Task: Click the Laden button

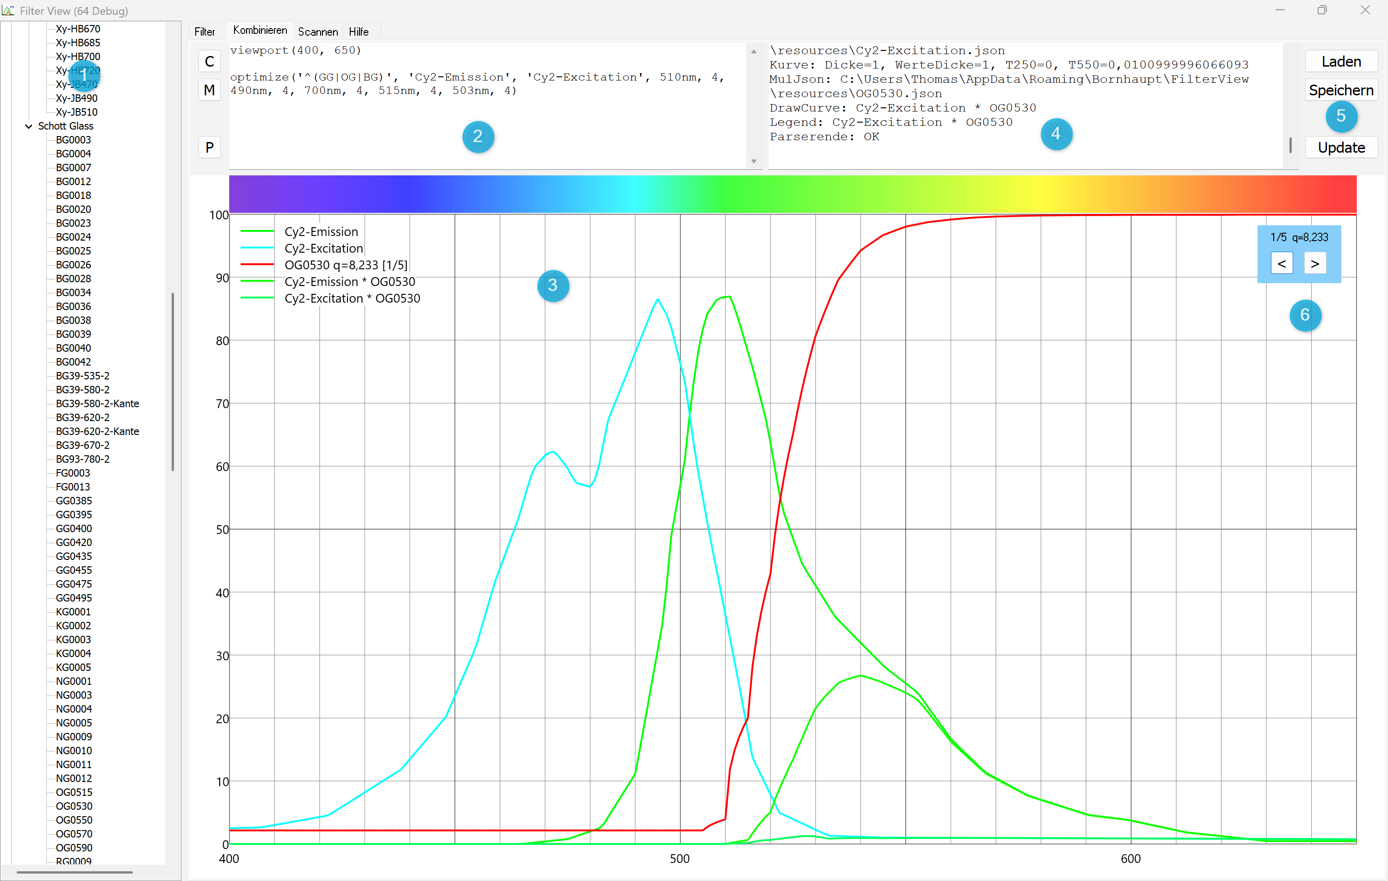Action: click(x=1341, y=61)
